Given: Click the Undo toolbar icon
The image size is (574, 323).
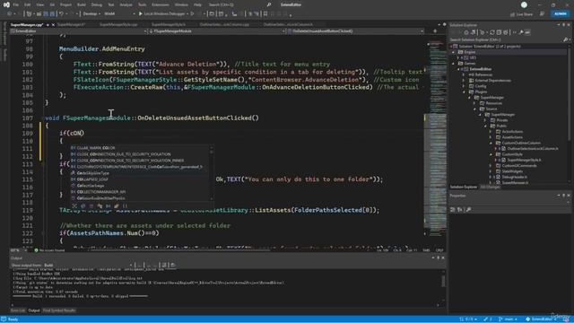Looking at the screenshot, I should pyautogui.click(x=62, y=14).
